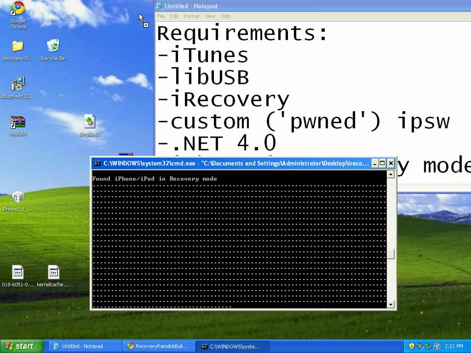
Task: Click the "-iTunes" line in Notepad
Action: [x=203, y=55]
